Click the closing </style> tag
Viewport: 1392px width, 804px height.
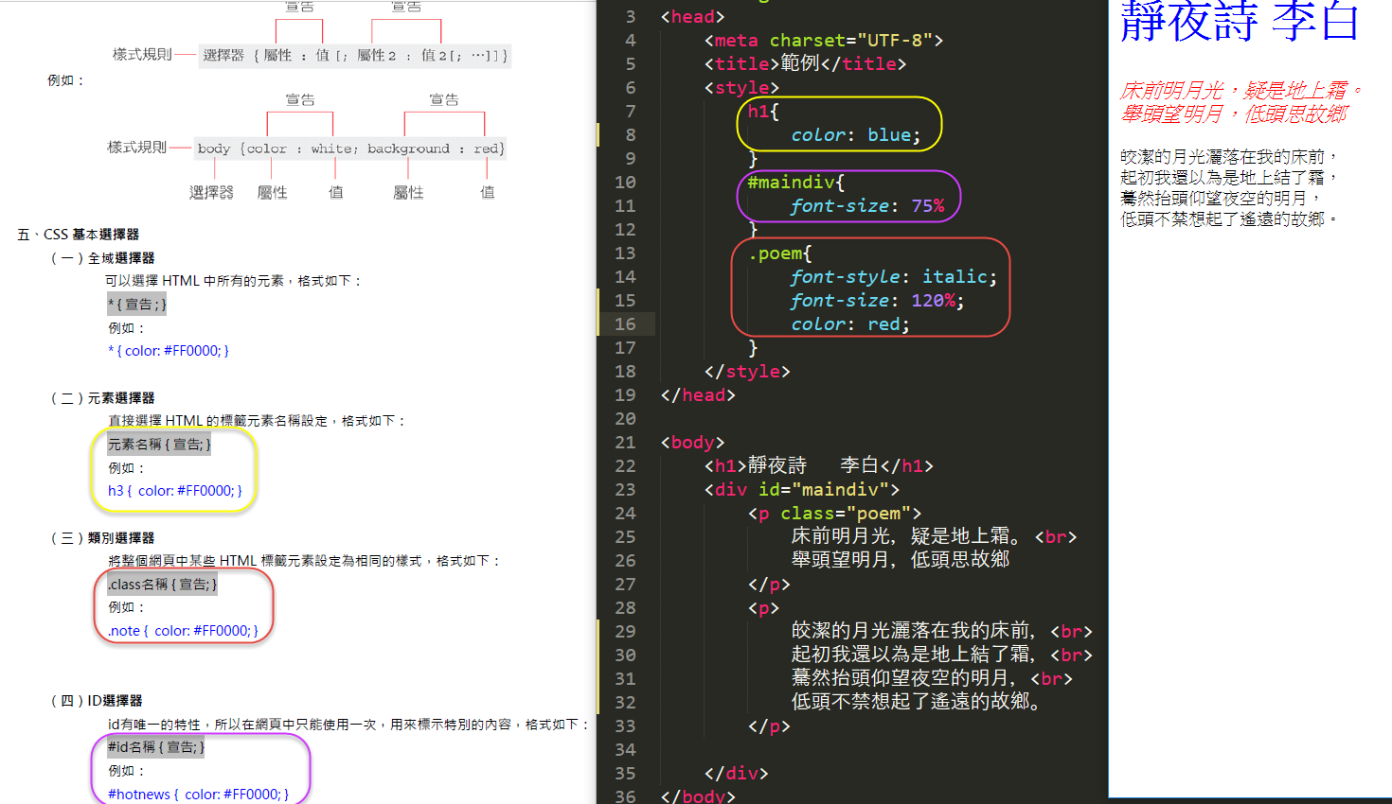[746, 372]
